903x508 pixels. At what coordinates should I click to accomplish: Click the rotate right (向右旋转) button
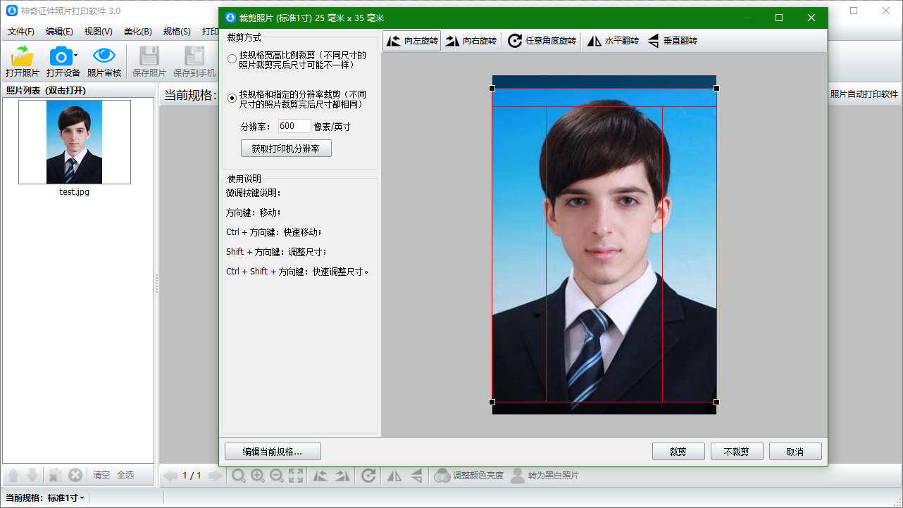pyautogui.click(x=471, y=41)
